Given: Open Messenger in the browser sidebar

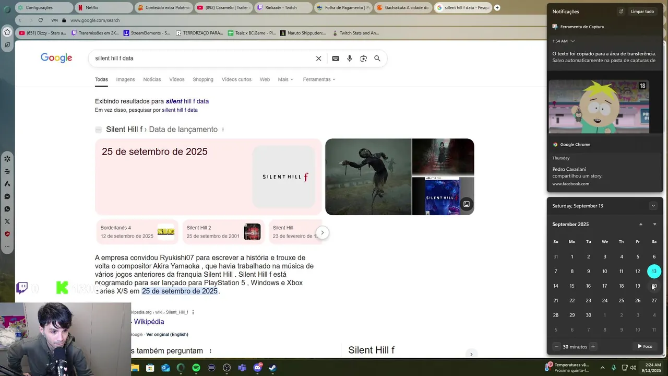Looking at the screenshot, I should tap(7, 196).
